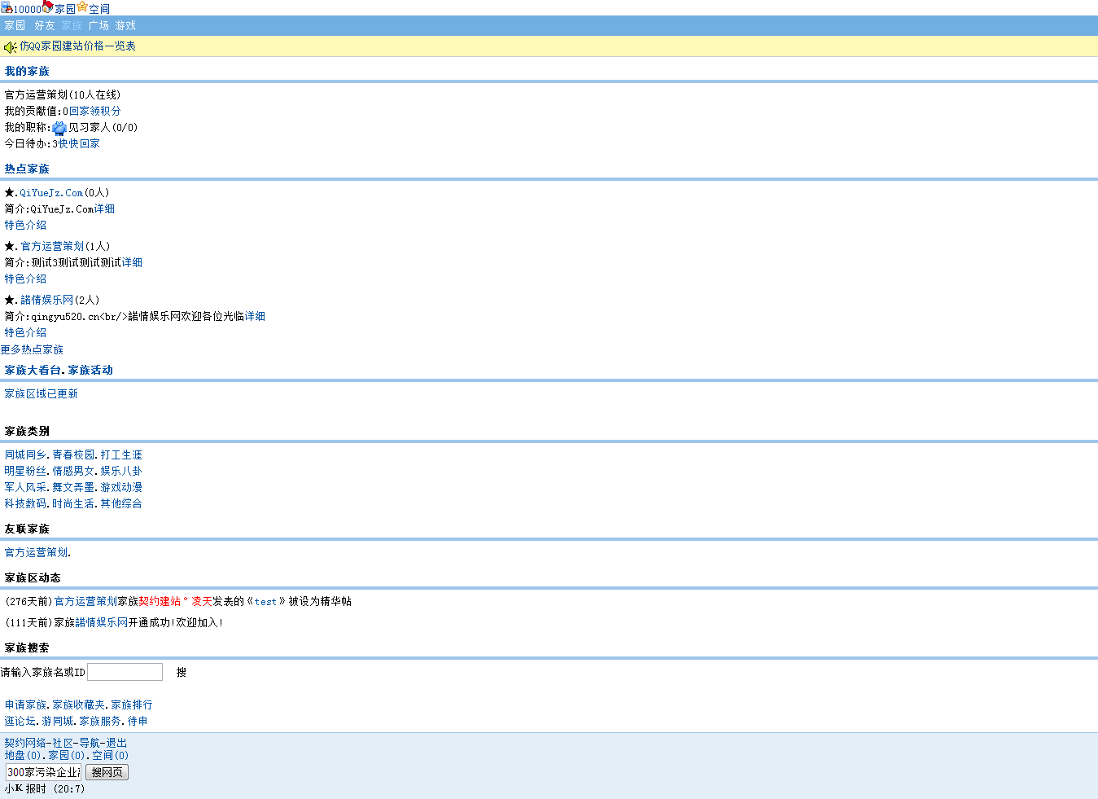Screen dimensions: 1098x799
Task: Open the test post link
Action: (265, 602)
